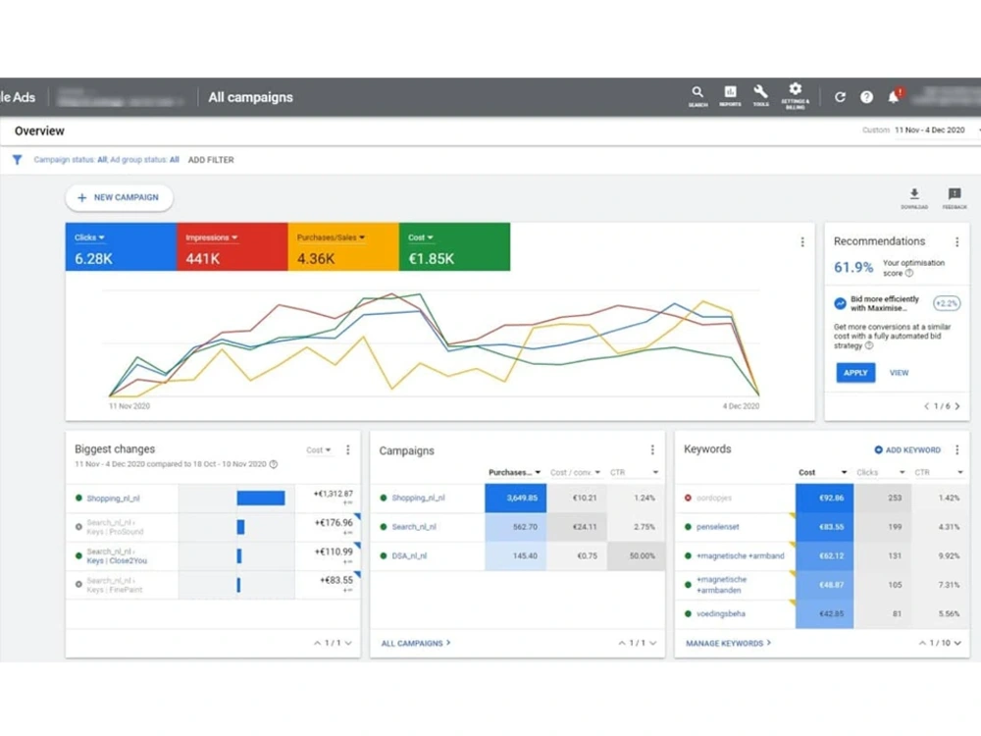Click the VIEW recommendation link
981x736 pixels.
coord(899,372)
